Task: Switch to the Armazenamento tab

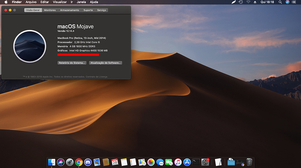Action: (69, 10)
